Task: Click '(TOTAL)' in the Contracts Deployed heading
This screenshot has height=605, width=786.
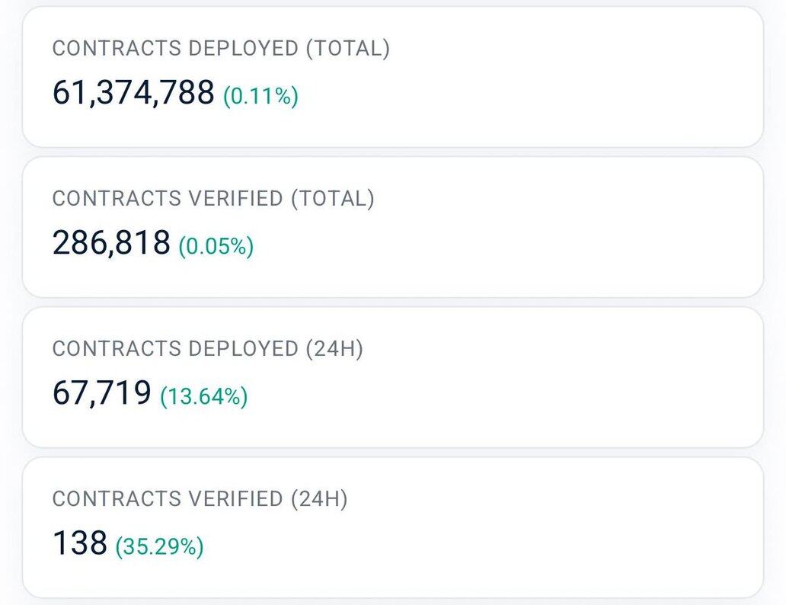Action: click(347, 49)
